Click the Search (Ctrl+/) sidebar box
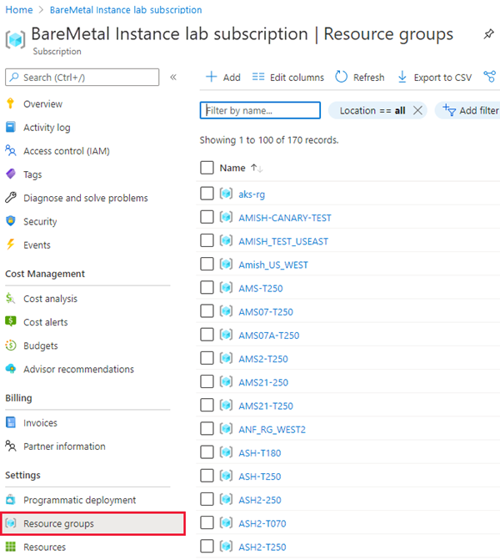This screenshot has height=560, width=500. [x=82, y=77]
